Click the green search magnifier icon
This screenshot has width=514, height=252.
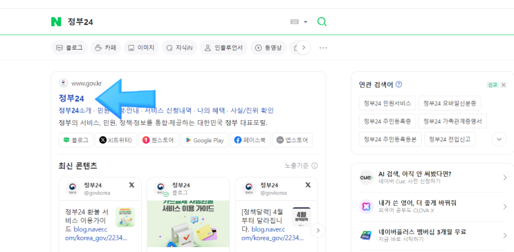click(x=322, y=22)
